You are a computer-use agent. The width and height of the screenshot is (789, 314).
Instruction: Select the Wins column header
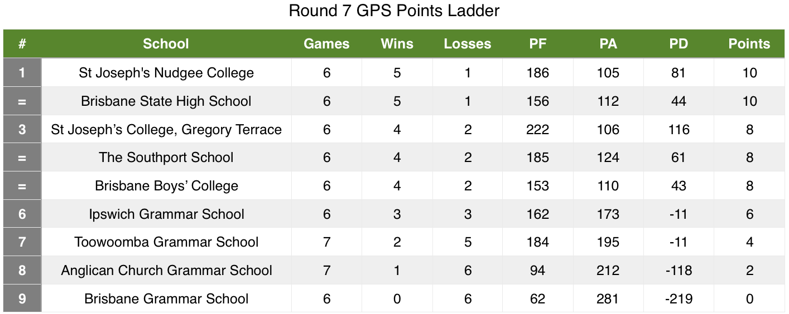(x=397, y=44)
